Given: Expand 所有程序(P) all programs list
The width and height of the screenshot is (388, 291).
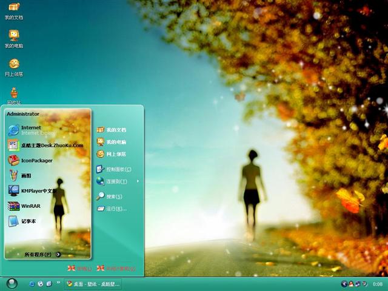Looking at the screenshot, I should [x=42, y=255].
